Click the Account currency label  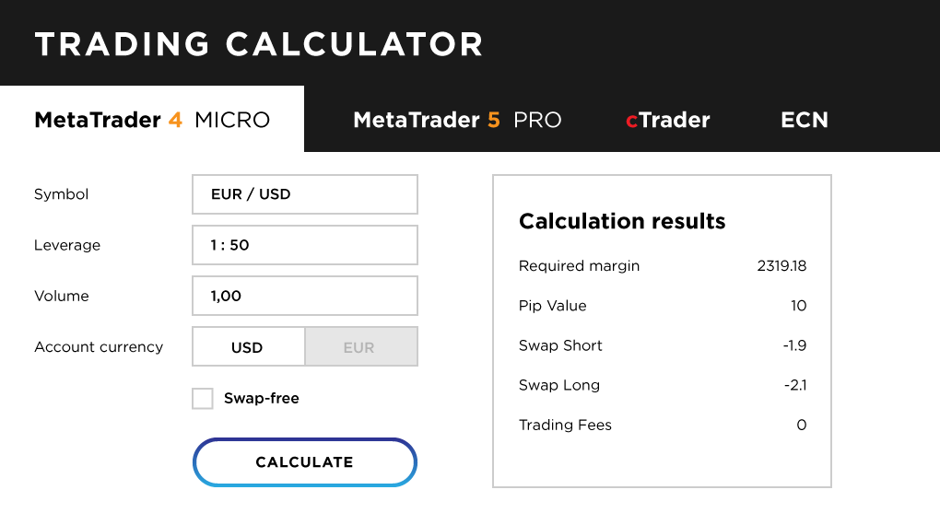(x=99, y=347)
